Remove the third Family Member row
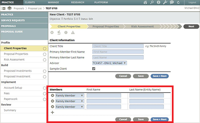200x123 pixels. (53, 106)
